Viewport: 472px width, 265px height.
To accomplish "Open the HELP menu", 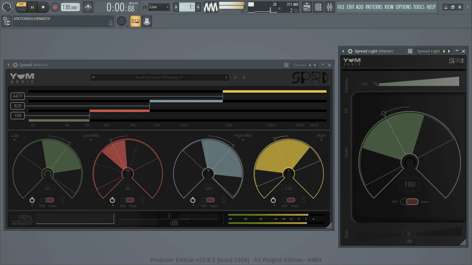I will 431,7.
